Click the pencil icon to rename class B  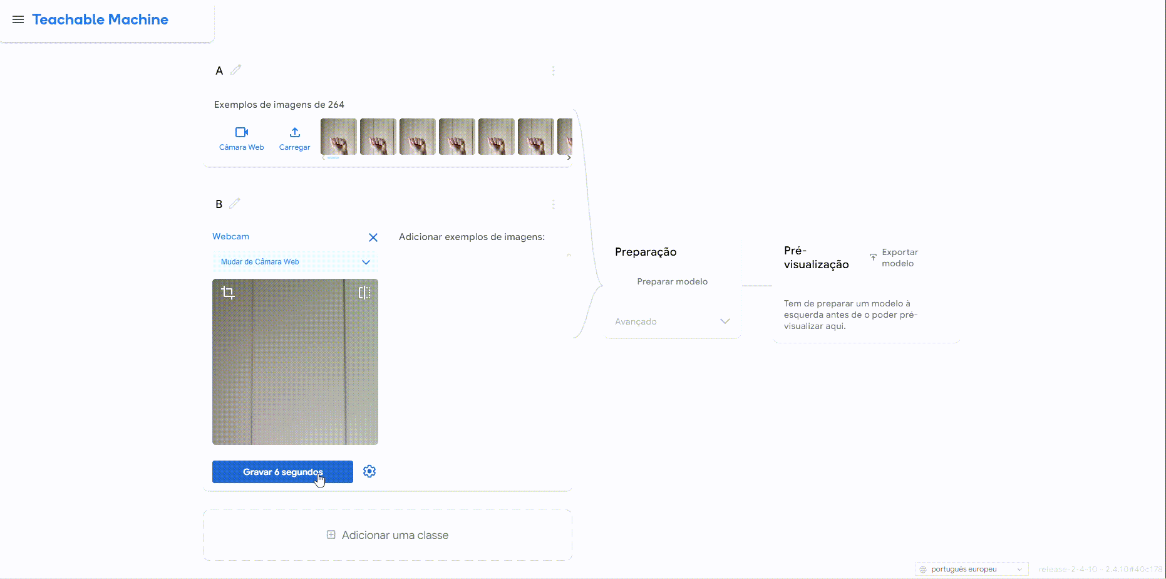click(235, 204)
